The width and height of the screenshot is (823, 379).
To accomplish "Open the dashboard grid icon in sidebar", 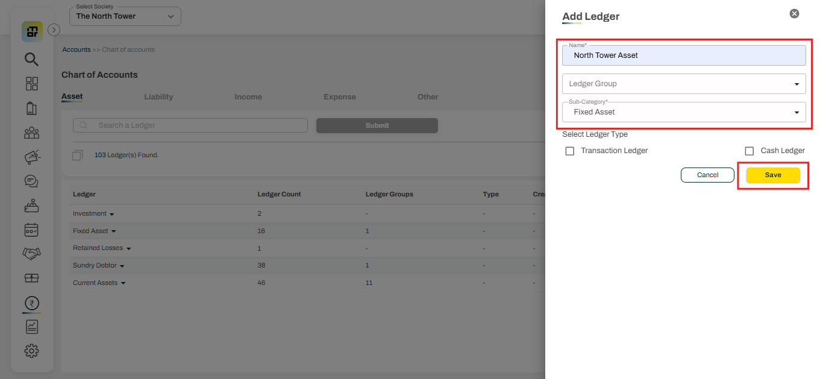I will [31, 84].
